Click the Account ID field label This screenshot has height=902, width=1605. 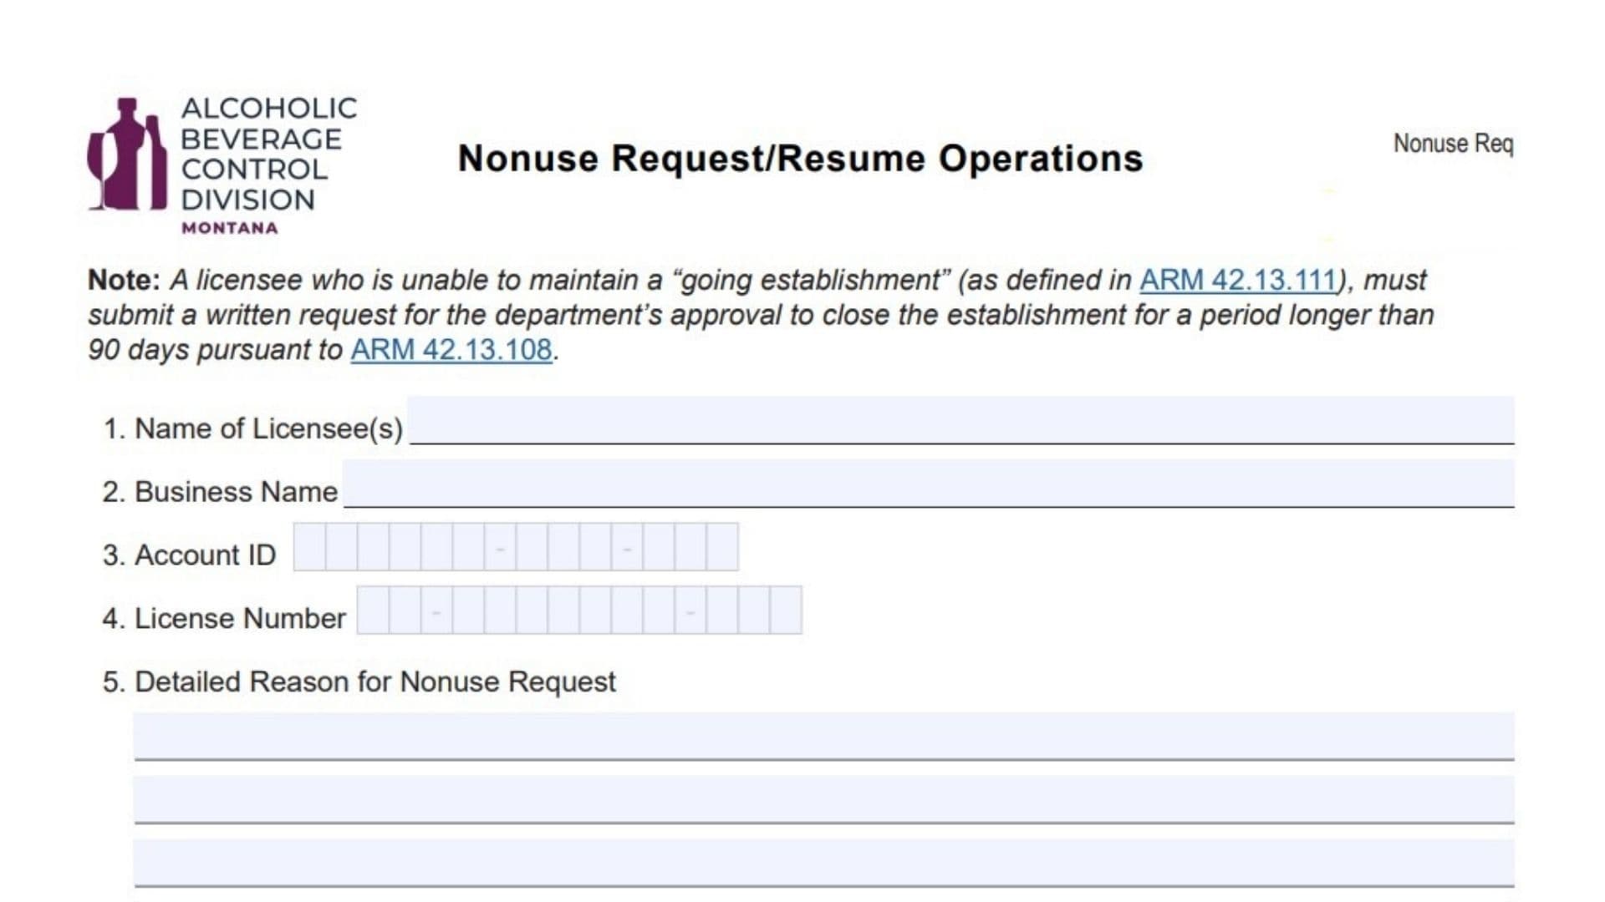point(189,554)
